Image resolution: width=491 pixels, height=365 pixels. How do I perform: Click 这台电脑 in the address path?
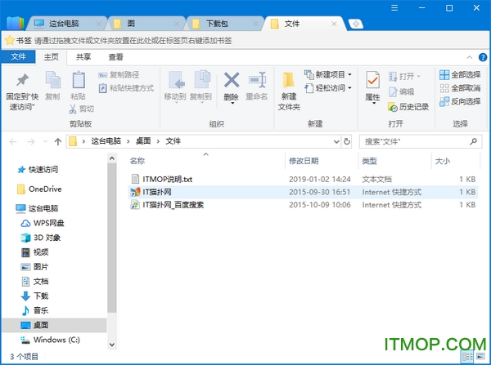pyautogui.click(x=106, y=141)
